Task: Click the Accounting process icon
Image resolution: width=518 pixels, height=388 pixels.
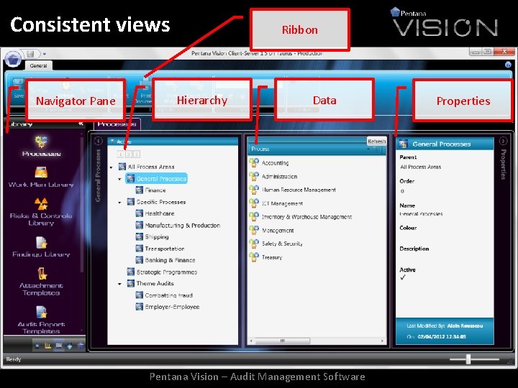Action: pos(254,162)
